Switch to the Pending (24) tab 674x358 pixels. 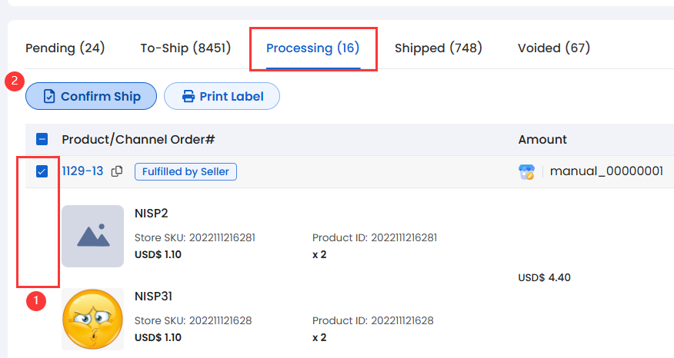click(x=65, y=48)
